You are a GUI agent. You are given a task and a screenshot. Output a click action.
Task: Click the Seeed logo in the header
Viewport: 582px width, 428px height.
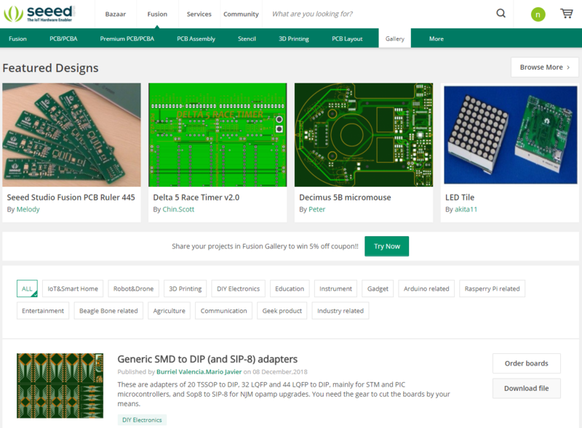pyautogui.click(x=39, y=14)
